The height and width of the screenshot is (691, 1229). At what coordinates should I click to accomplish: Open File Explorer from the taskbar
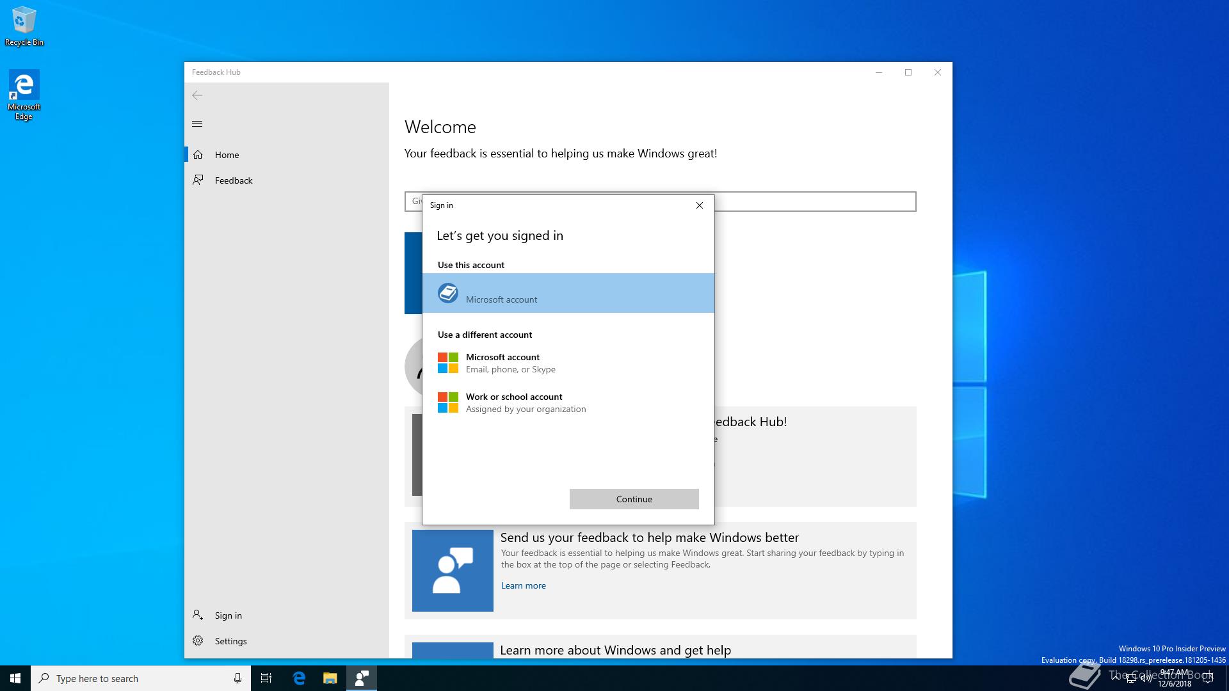[330, 678]
